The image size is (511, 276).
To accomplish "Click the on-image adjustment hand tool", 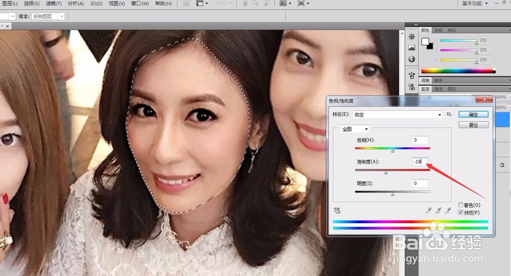I will point(337,211).
